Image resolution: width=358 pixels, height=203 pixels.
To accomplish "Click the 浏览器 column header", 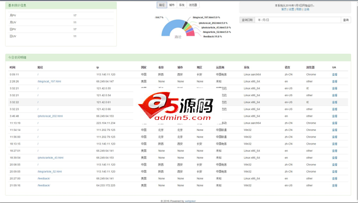I will [310, 68].
